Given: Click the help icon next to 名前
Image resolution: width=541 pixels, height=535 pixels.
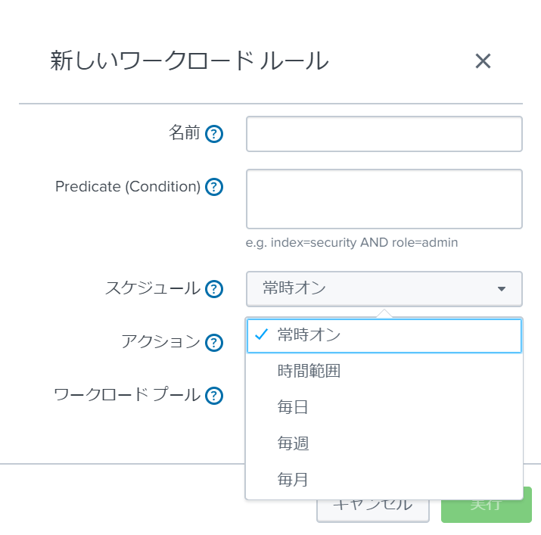Looking at the screenshot, I should (214, 134).
